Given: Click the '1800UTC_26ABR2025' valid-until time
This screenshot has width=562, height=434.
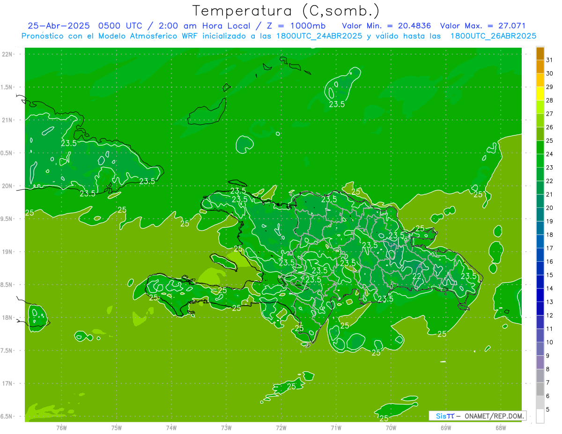Looking at the screenshot, I should click(x=493, y=36).
